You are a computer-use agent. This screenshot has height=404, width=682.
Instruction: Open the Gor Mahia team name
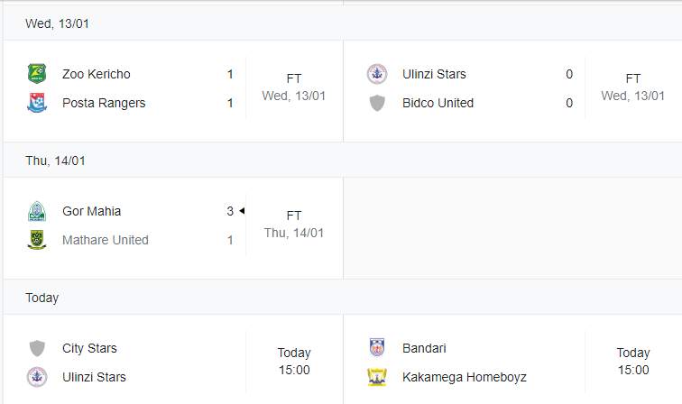[91, 211]
